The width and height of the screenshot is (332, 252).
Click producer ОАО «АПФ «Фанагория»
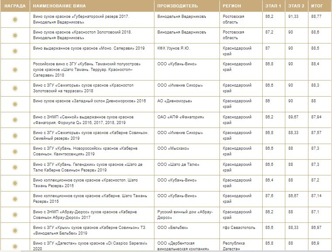tap(181, 117)
